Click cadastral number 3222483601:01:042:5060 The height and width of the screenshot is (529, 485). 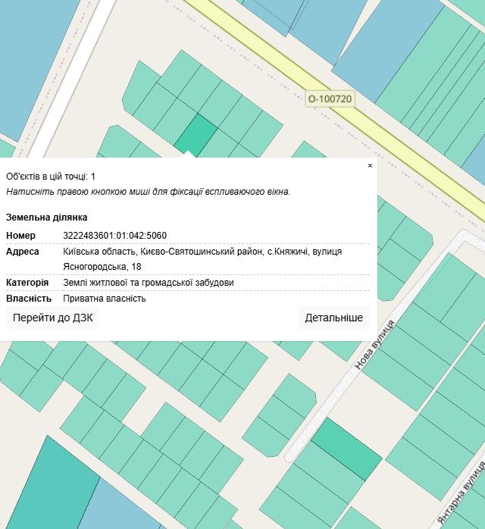(x=115, y=236)
